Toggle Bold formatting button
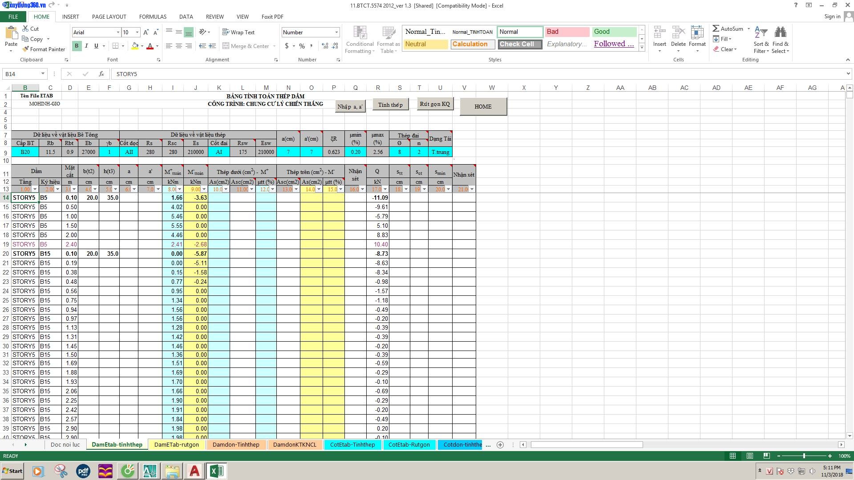Screen dimensions: 854x480 tap(77, 46)
